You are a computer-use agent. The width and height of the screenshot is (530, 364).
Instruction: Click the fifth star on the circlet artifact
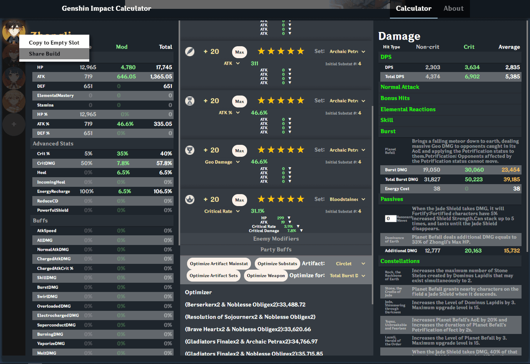click(301, 199)
